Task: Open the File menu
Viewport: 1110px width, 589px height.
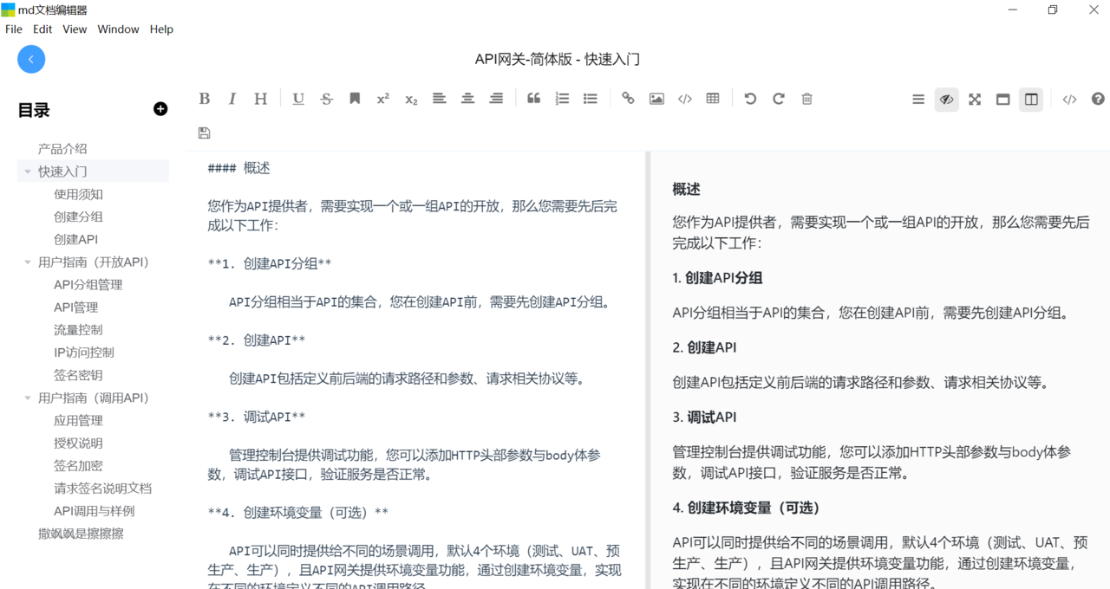Action: click(14, 29)
